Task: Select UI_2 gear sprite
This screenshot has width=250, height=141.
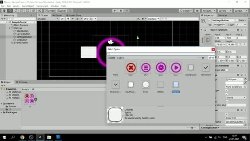Action: 161,68
